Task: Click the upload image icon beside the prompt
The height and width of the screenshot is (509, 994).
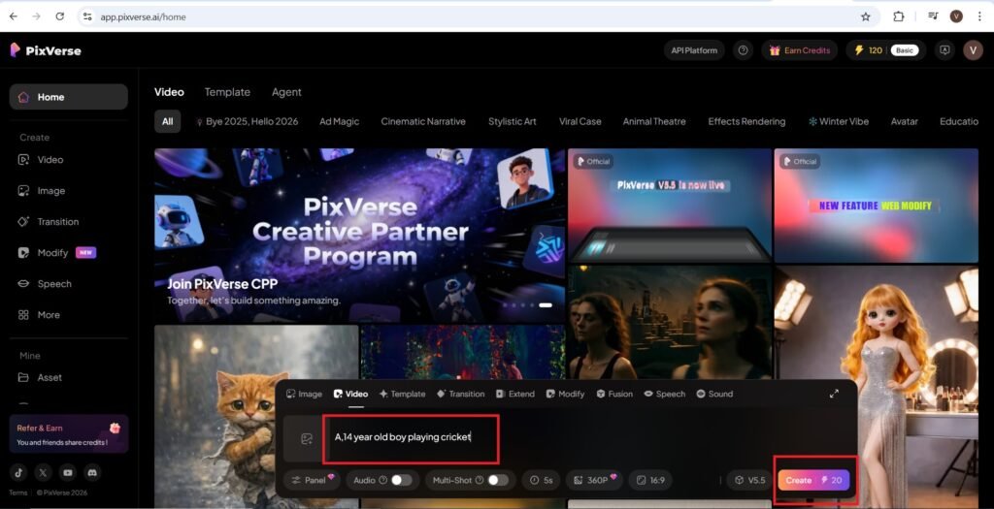Action: 307,438
